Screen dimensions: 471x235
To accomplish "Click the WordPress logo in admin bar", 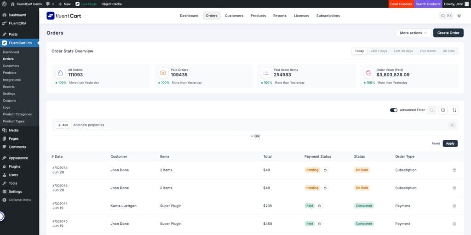I will pyautogui.click(x=4, y=4).
